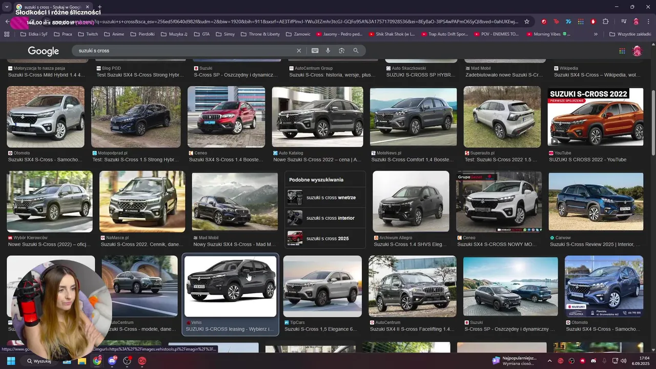Select related search suzuki s cross interior

(325, 218)
